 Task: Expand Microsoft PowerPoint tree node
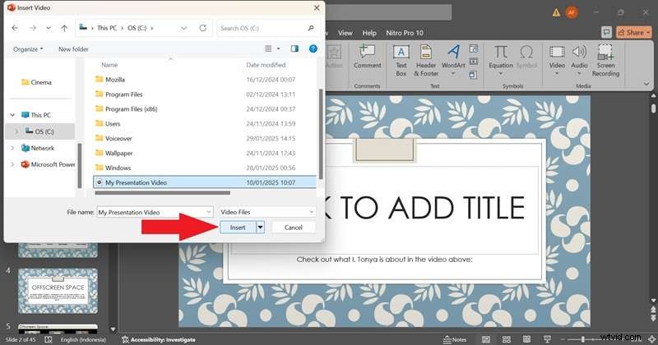click(x=12, y=164)
